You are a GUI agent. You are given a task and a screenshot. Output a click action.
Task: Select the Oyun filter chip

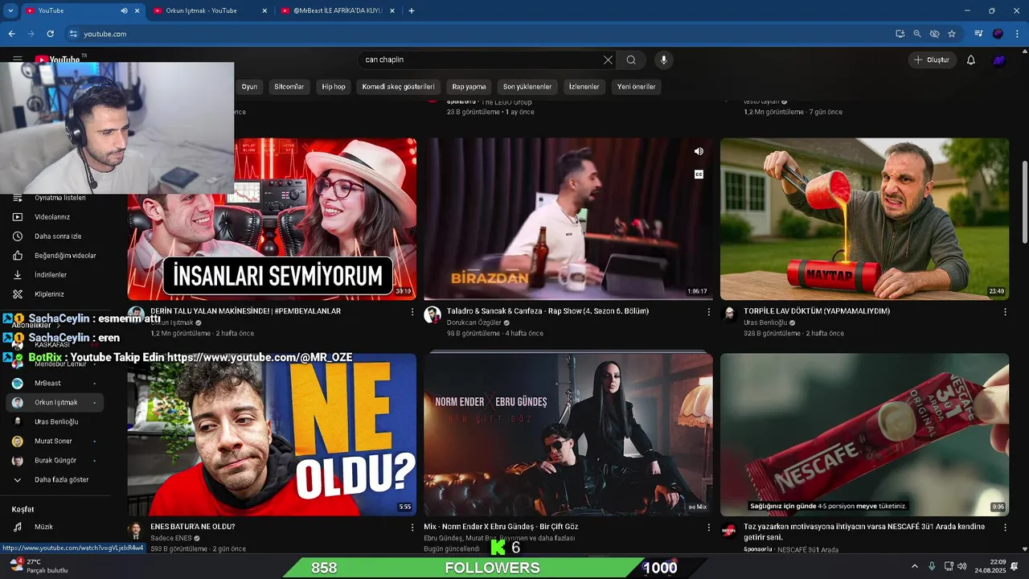pyautogui.click(x=249, y=87)
